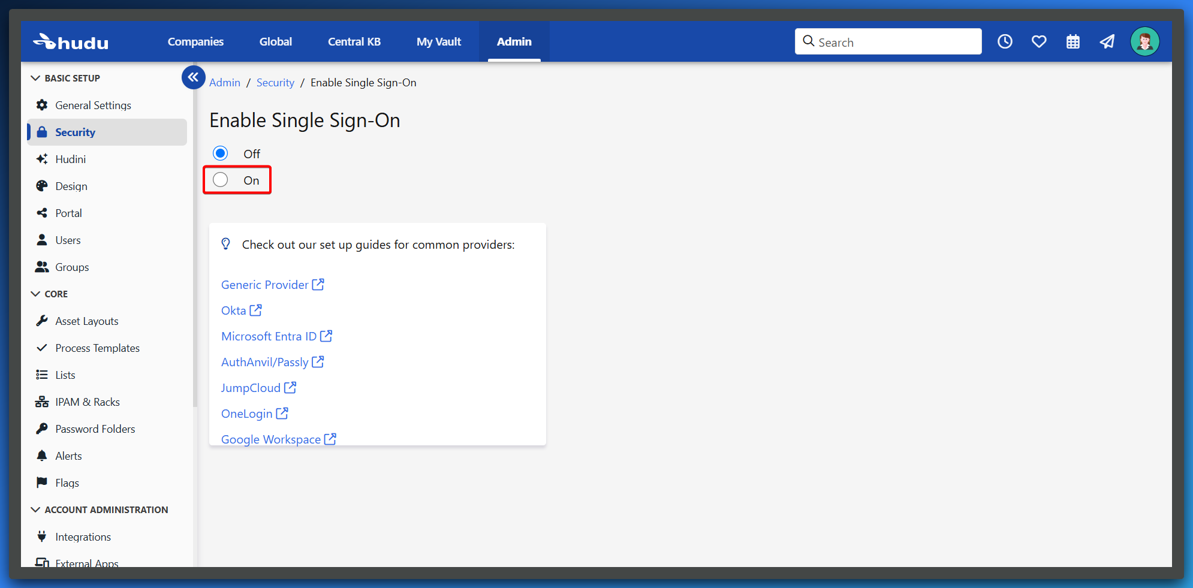
Task: Open the My Vault tab
Action: coord(439,41)
